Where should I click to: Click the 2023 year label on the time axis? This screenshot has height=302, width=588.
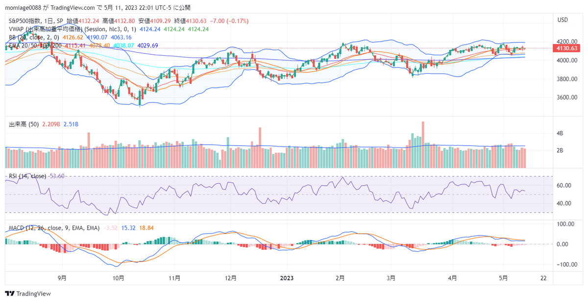pyautogui.click(x=287, y=278)
